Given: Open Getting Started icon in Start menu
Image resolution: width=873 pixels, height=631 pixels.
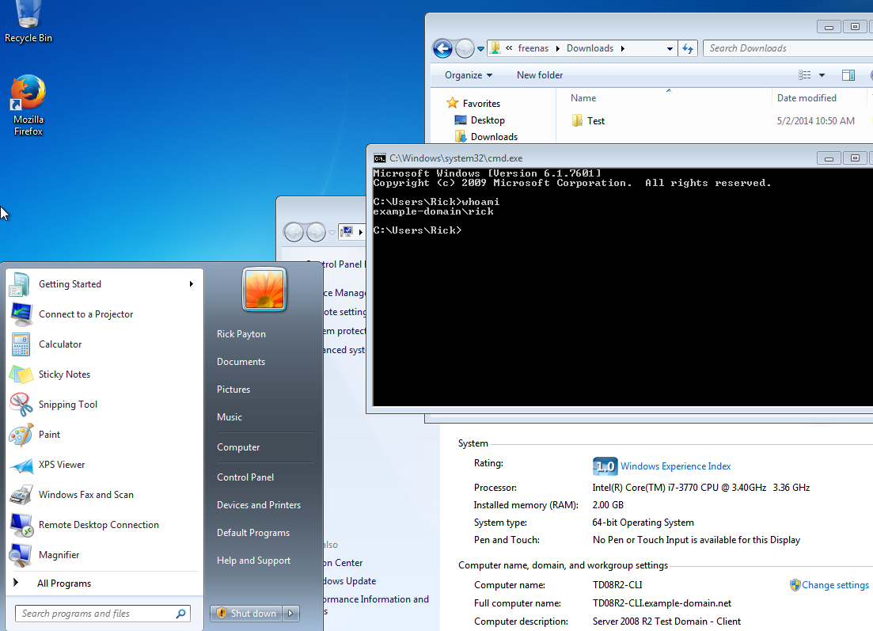Looking at the screenshot, I should (20, 284).
